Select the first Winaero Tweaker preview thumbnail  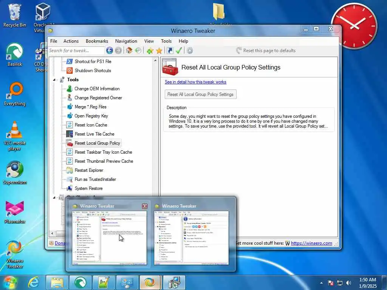109,238
